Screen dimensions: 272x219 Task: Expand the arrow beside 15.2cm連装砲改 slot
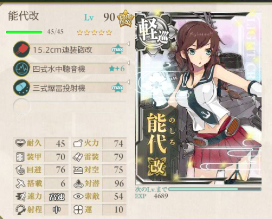(x=128, y=44)
